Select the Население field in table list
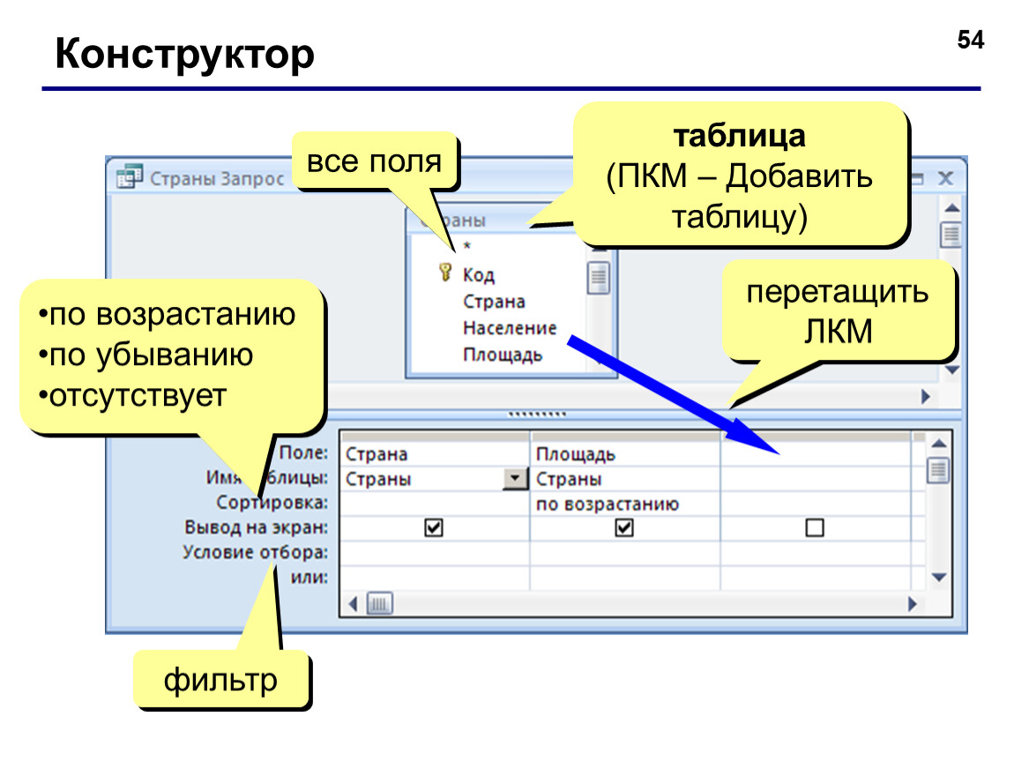This screenshot has height=762, width=1014. coord(510,329)
